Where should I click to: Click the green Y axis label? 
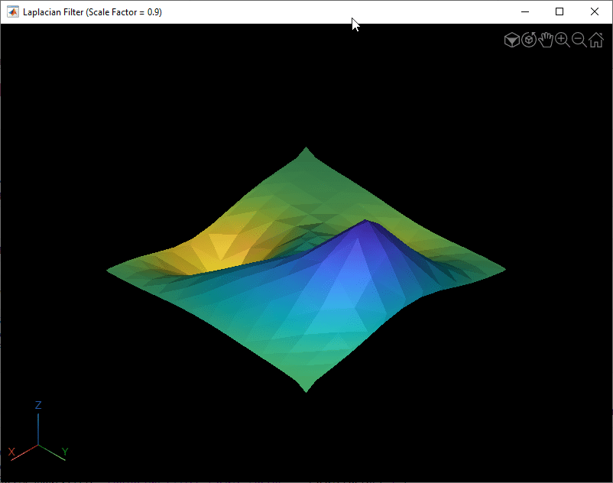tap(65, 452)
